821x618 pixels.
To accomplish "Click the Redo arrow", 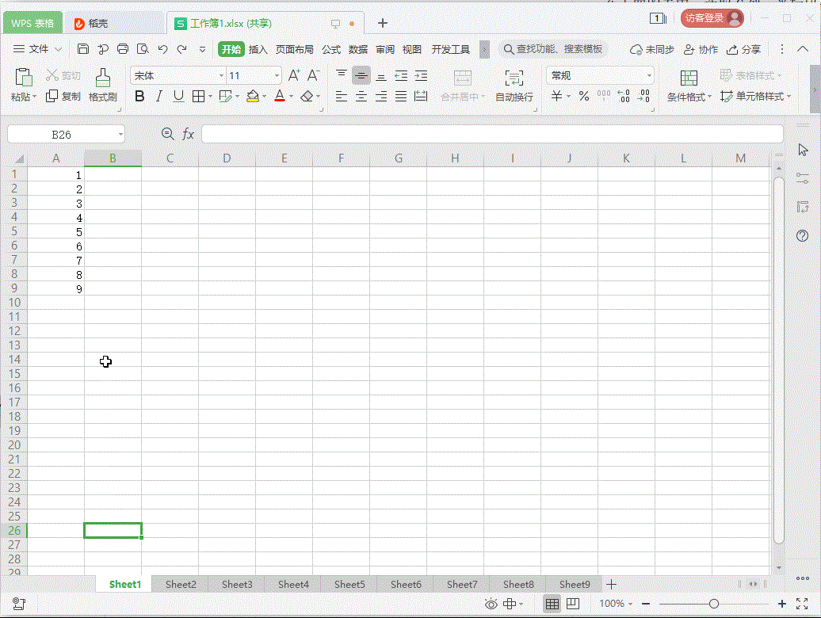I will pyautogui.click(x=181, y=49).
